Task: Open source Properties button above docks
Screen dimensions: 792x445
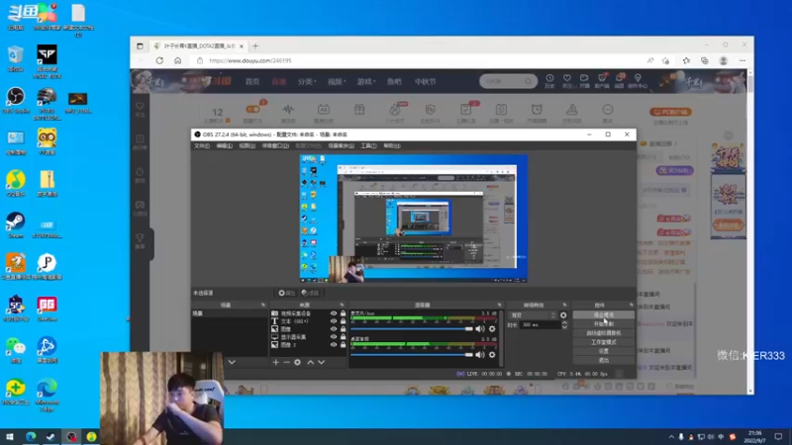Action: [x=286, y=293]
